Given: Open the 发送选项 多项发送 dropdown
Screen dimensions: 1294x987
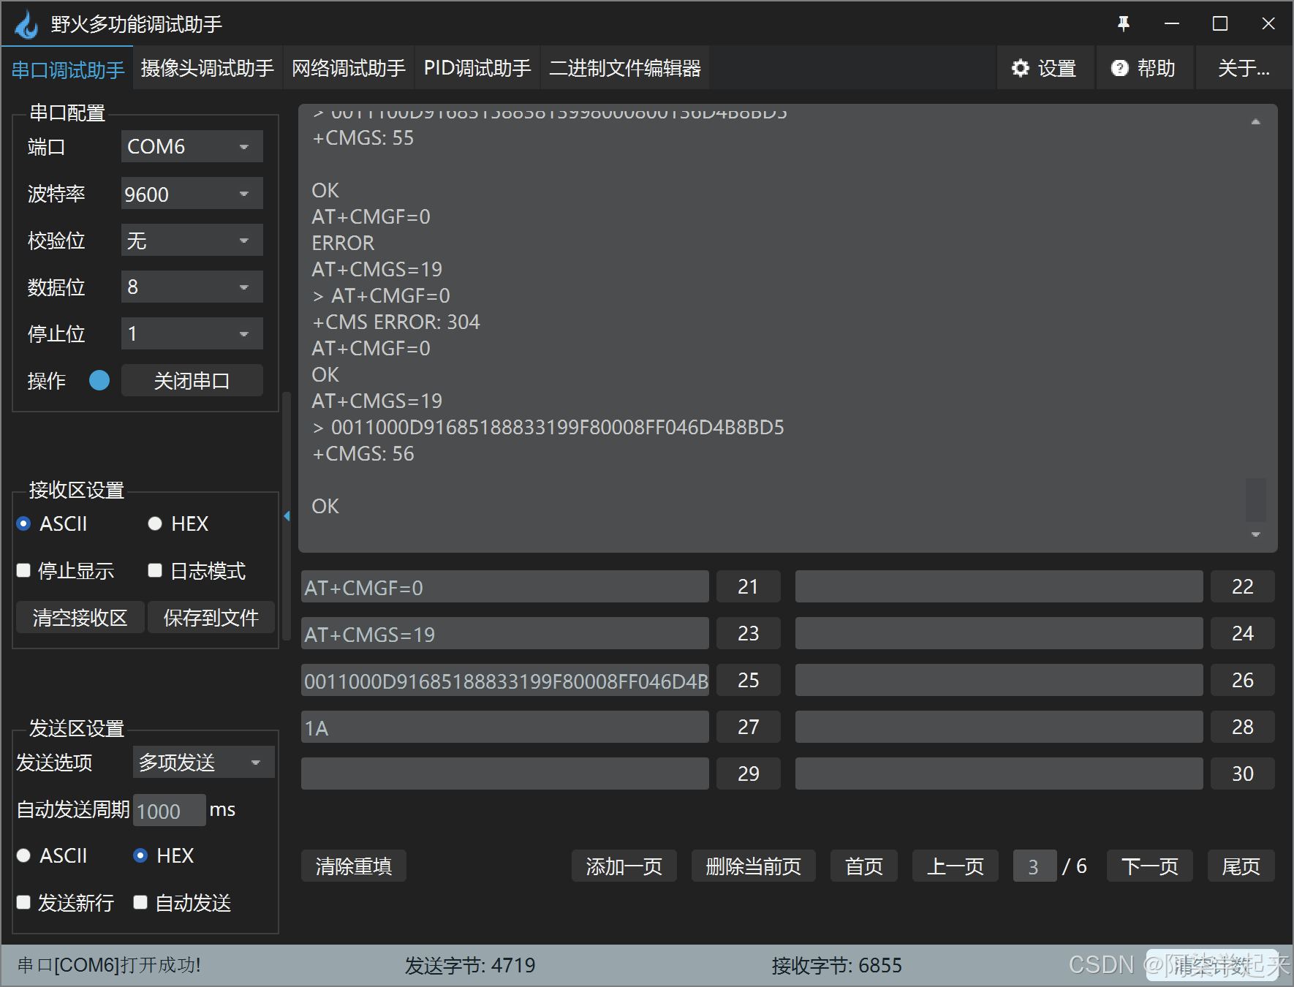Looking at the screenshot, I should [203, 762].
